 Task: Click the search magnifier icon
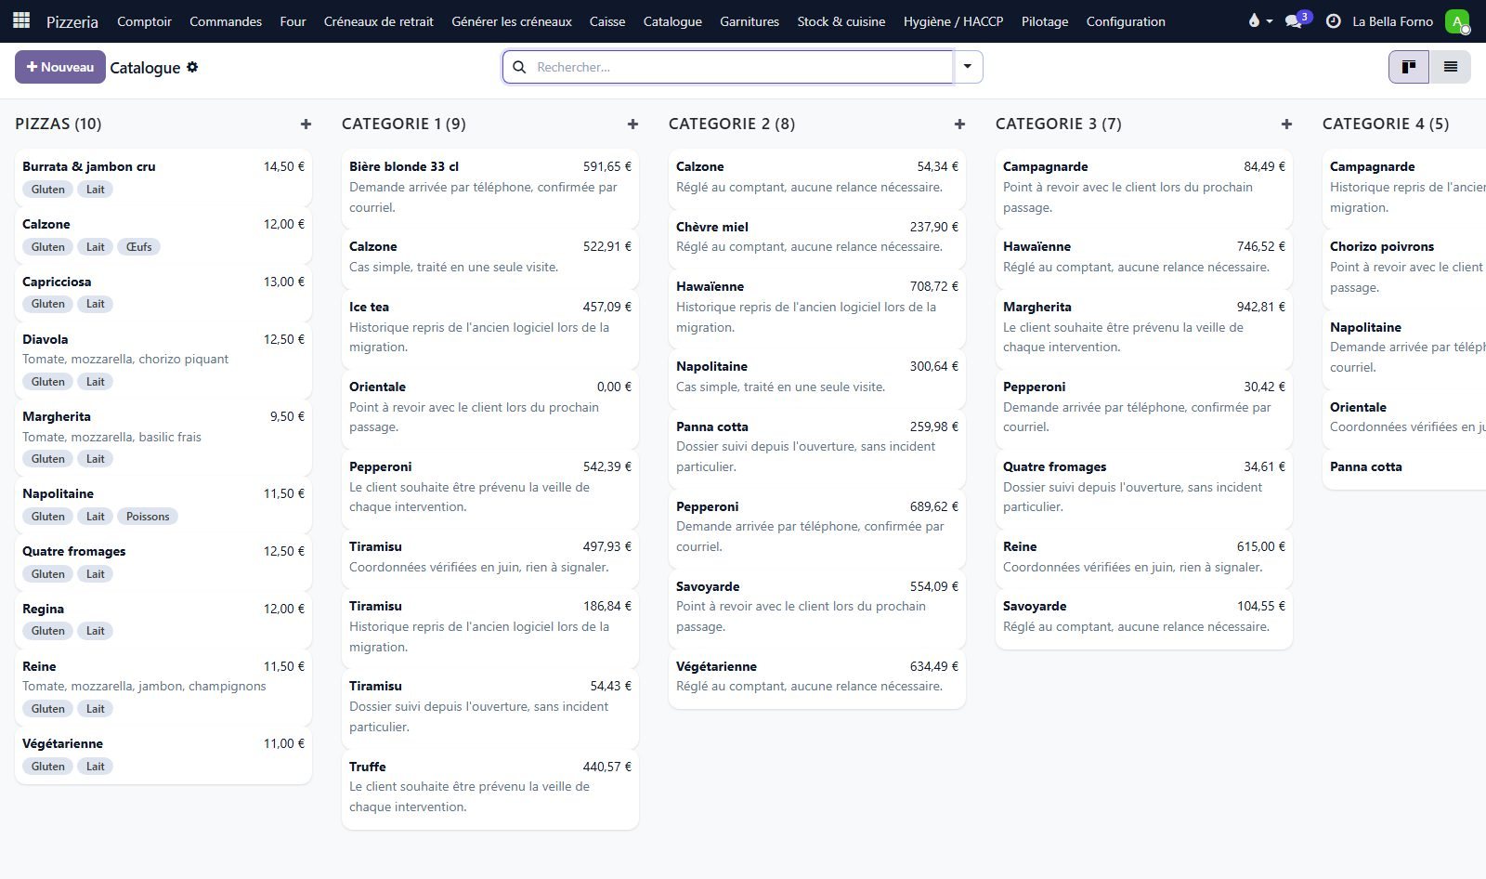[x=519, y=67]
